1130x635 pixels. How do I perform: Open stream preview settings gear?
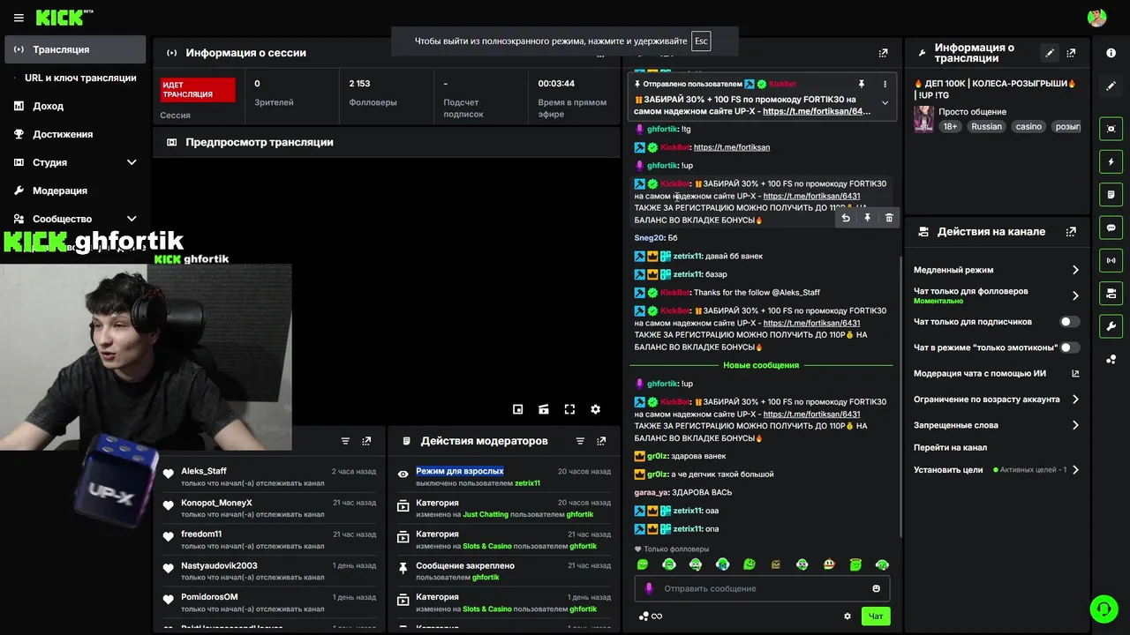(595, 409)
